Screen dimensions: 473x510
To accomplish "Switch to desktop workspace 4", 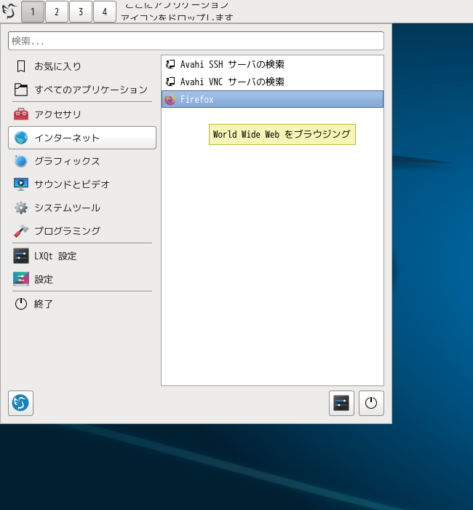I will click(x=105, y=12).
